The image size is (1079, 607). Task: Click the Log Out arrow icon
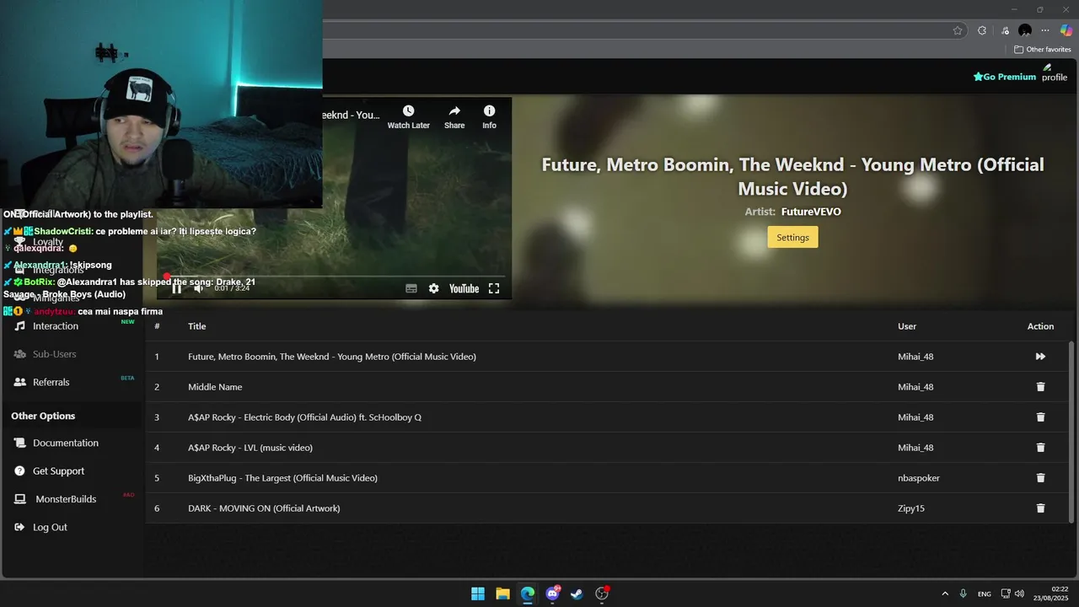click(20, 527)
